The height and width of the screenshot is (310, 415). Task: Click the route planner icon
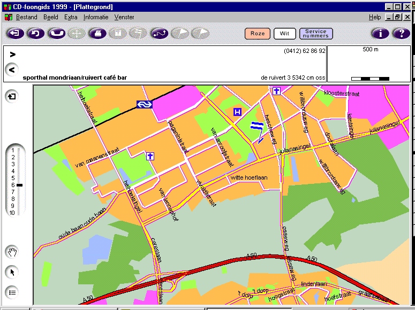[159, 34]
